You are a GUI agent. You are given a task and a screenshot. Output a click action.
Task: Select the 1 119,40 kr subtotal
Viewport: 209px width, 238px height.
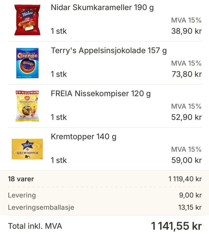pyautogui.click(x=185, y=179)
